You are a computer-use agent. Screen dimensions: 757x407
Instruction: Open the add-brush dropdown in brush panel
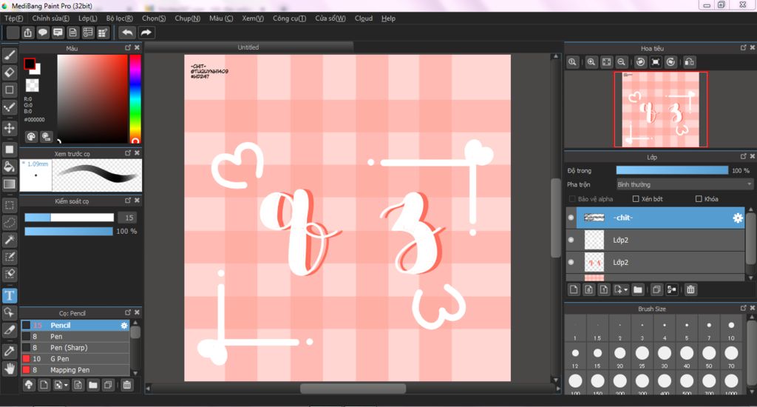(x=66, y=385)
